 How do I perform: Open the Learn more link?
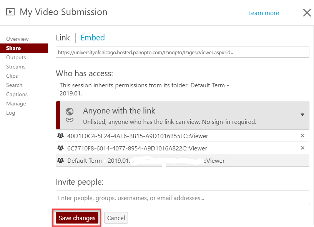[264, 13]
